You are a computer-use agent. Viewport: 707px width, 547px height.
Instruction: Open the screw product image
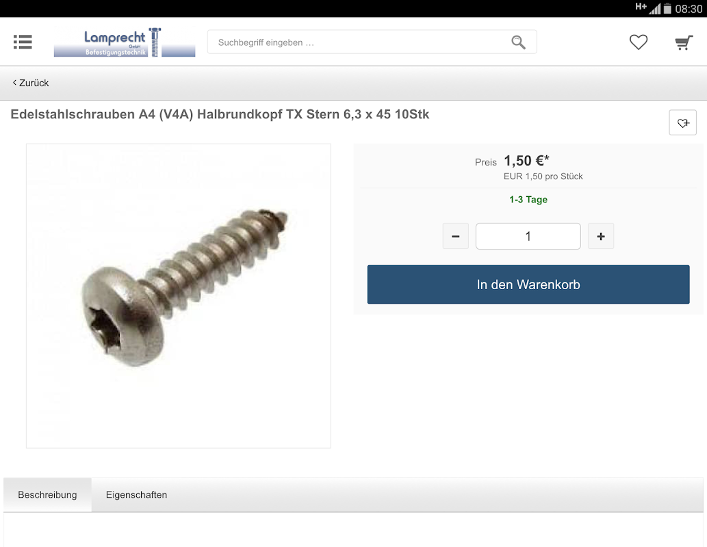point(179,296)
